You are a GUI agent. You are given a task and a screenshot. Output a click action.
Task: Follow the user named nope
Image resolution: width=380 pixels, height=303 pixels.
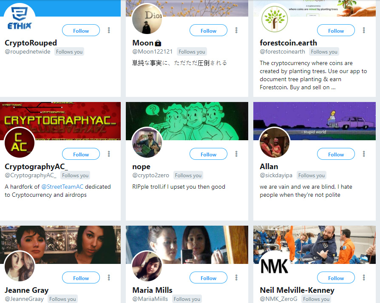pos(208,154)
